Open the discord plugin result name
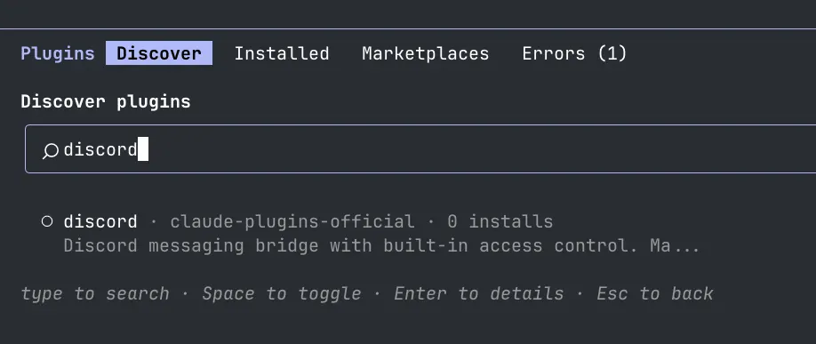 (100, 221)
